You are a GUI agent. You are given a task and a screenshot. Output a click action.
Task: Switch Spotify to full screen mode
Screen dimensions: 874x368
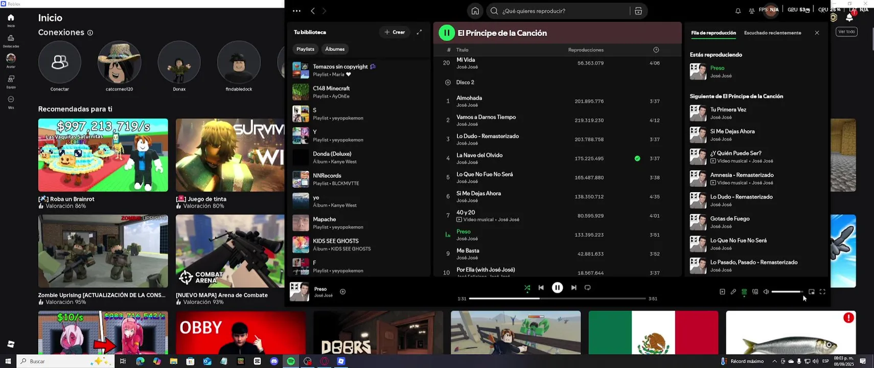(822, 292)
